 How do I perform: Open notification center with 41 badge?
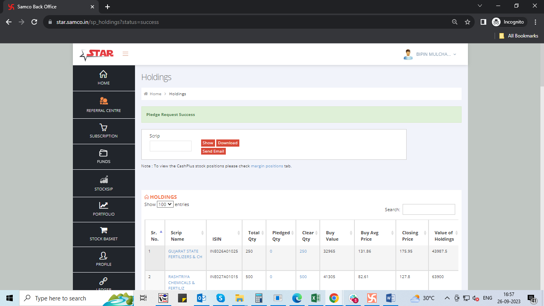pos(532,298)
